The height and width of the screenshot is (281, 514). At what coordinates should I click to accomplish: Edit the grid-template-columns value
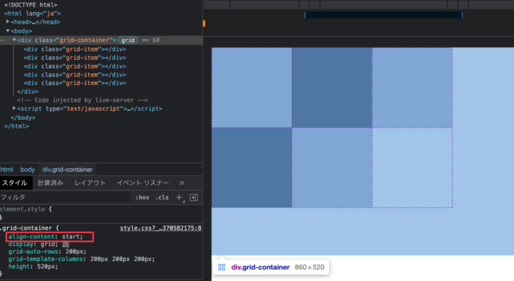tap(121, 259)
